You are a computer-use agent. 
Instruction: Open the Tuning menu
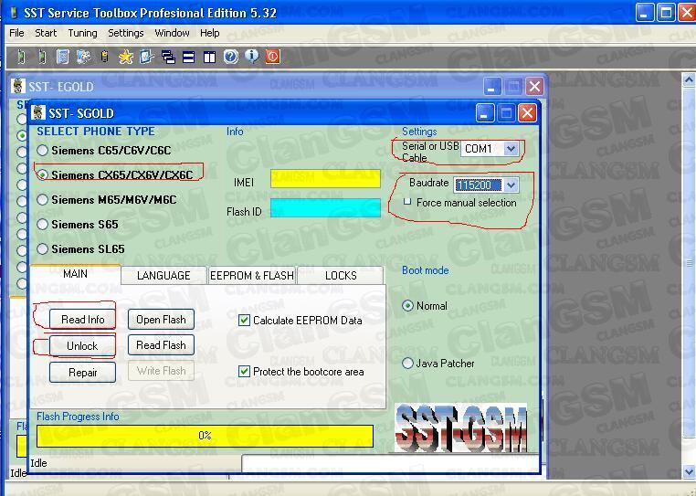pyautogui.click(x=82, y=33)
